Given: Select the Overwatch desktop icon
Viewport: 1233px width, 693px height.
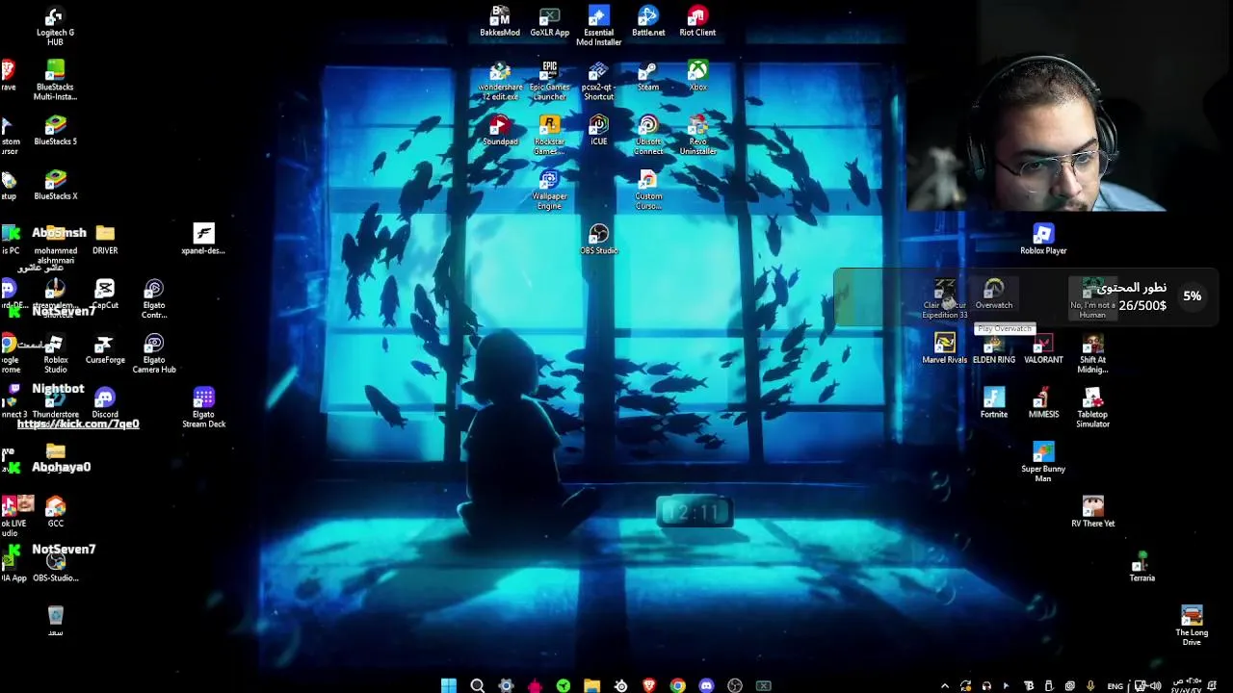Looking at the screenshot, I should [993, 295].
